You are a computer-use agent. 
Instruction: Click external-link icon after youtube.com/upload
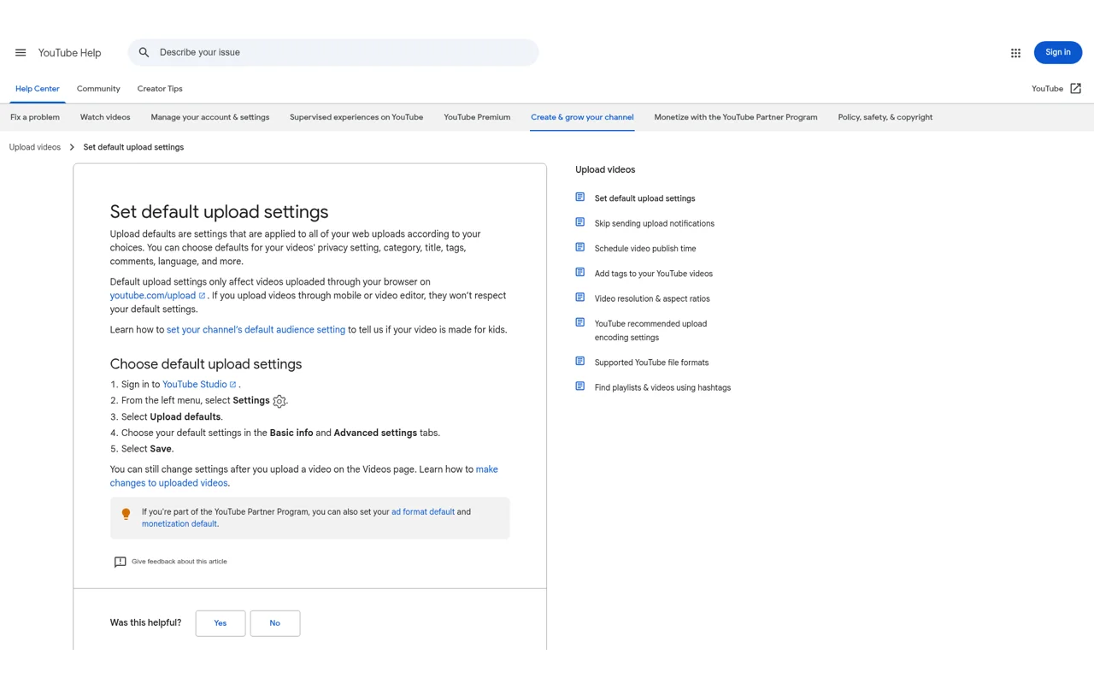202,296
